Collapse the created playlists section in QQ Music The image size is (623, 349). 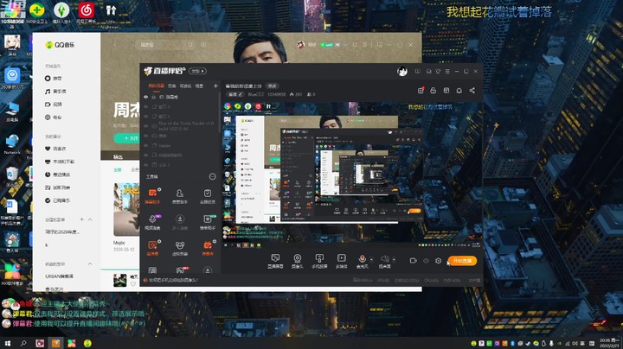point(90,219)
